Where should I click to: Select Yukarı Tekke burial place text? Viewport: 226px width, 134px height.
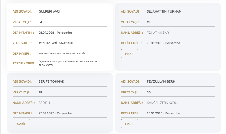(62, 53)
